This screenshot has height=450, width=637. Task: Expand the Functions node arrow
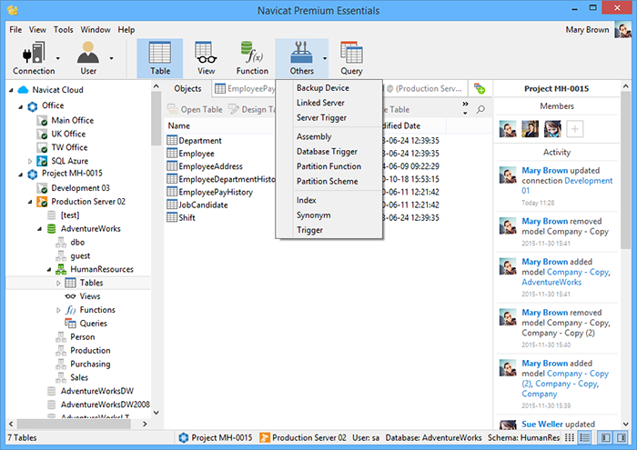point(58,310)
